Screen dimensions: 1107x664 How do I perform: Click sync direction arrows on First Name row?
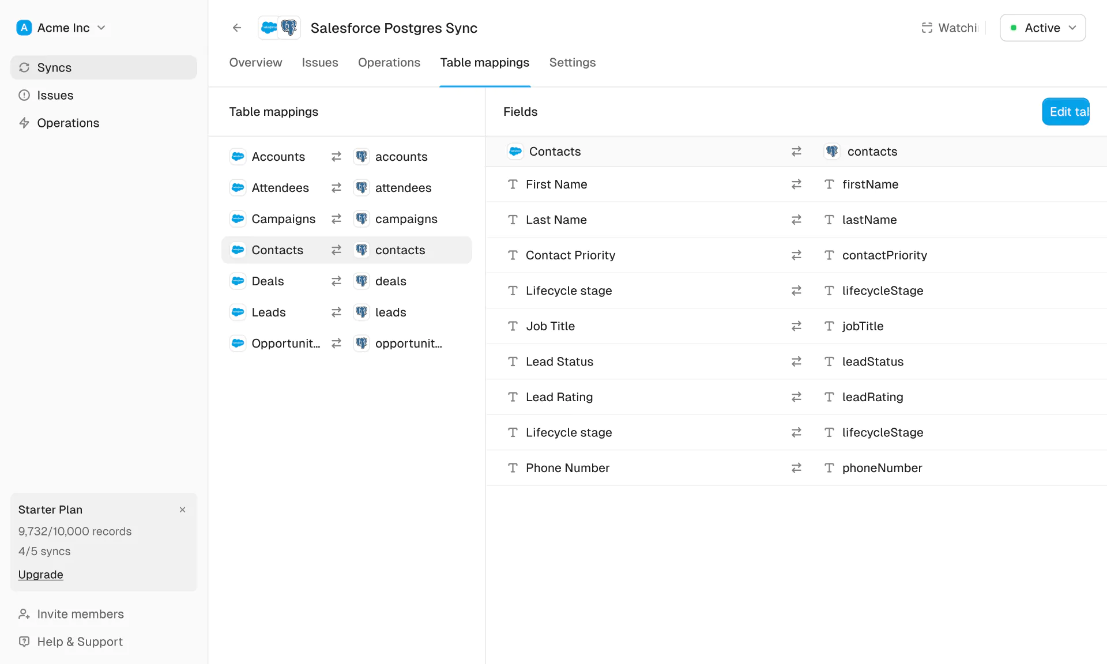[796, 184]
